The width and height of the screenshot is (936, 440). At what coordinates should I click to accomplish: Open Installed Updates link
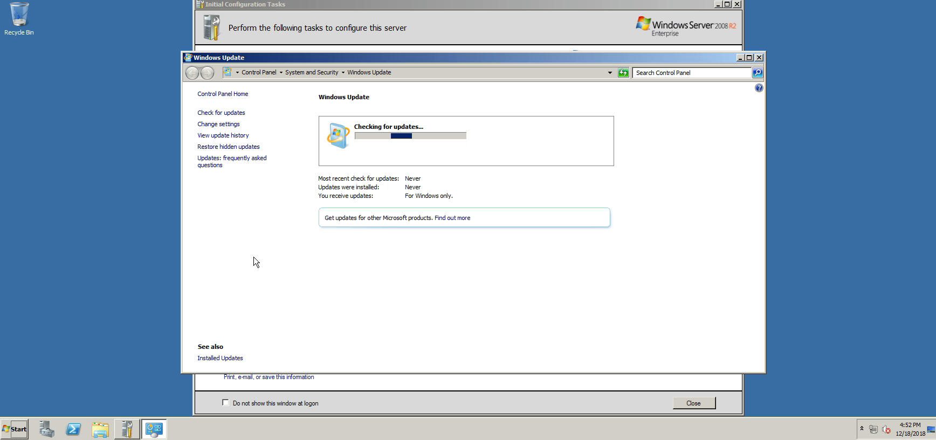pyautogui.click(x=220, y=358)
